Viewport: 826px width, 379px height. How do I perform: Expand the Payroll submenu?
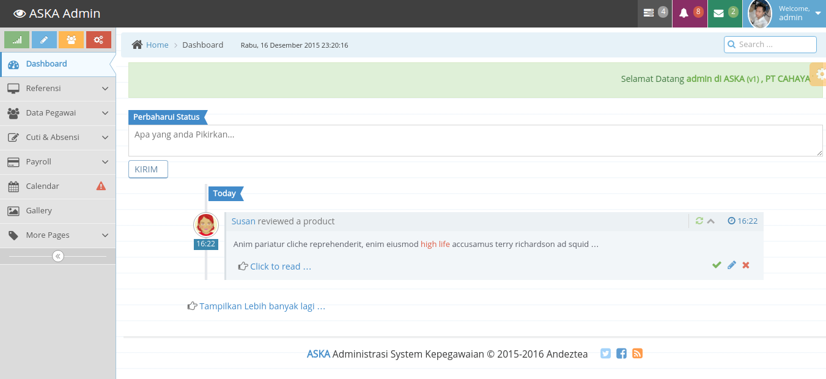coord(58,162)
